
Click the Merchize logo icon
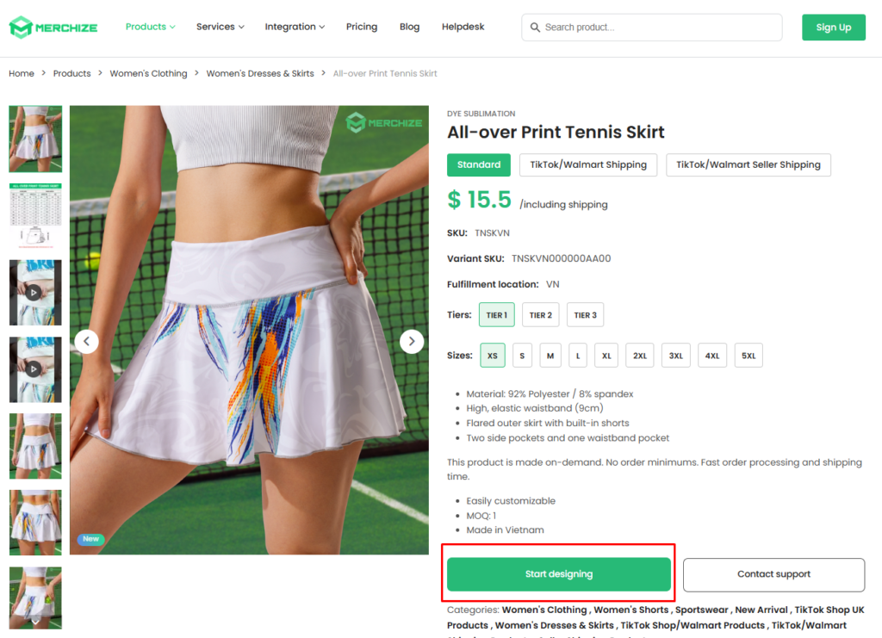[20, 28]
